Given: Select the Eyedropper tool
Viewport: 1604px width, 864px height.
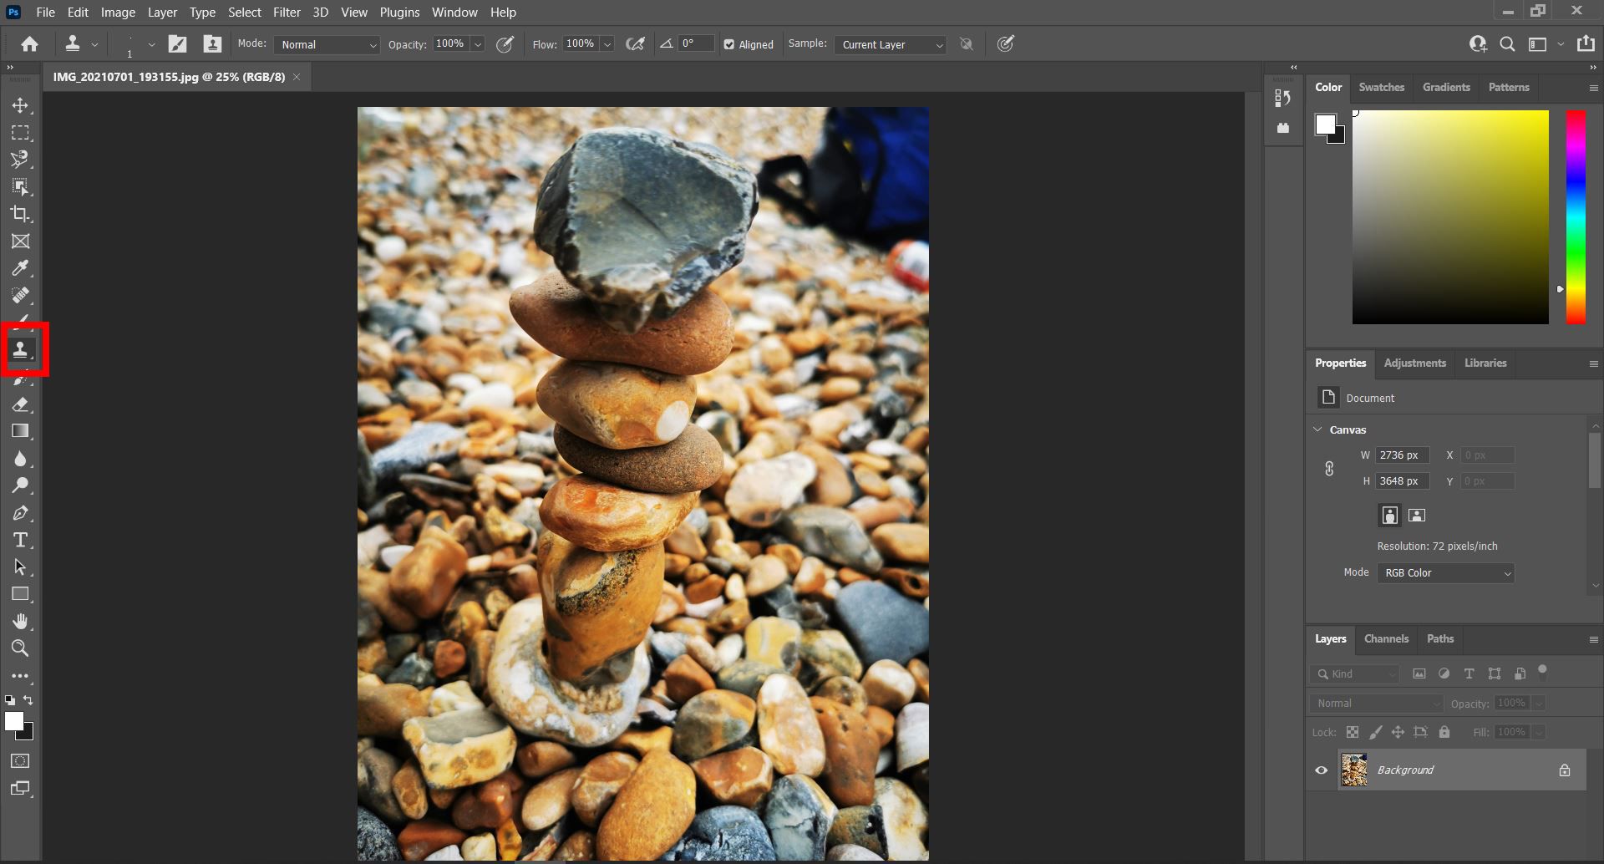Looking at the screenshot, I should 22,268.
